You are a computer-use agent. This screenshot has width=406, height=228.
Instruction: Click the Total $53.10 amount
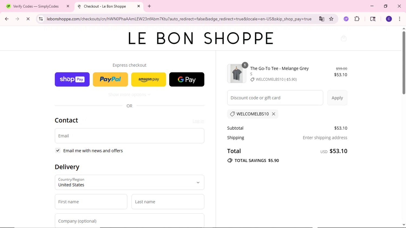click(338, 151)
